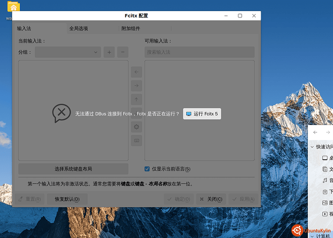Click 选择系统键盘布局 button
Viewport: 333px width, 238px height.
pos(73,169)
